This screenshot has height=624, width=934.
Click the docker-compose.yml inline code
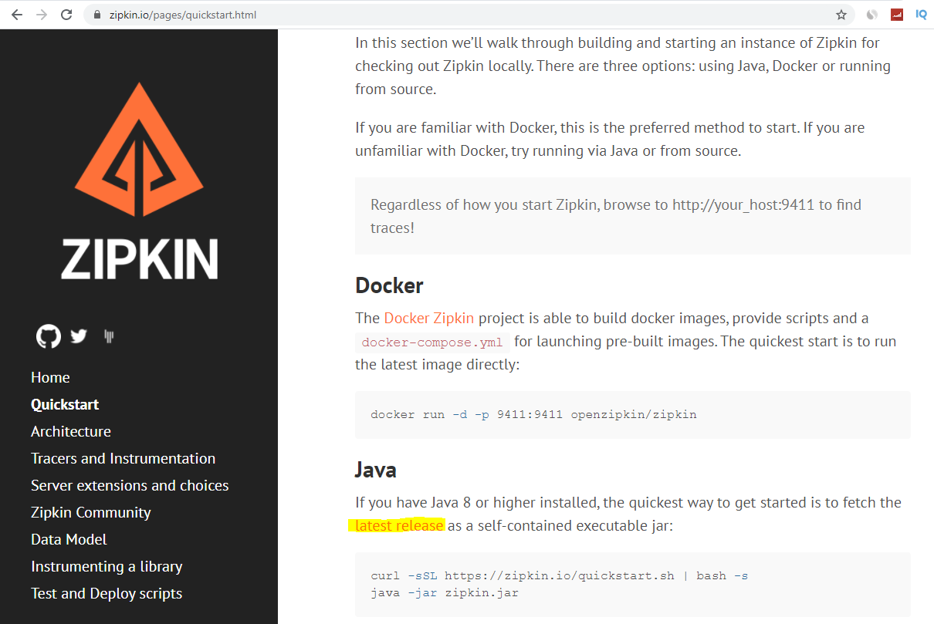(432, 342)
